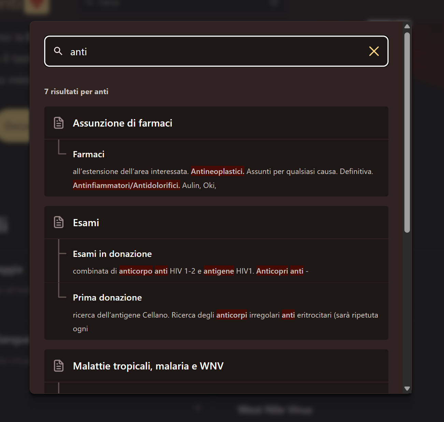Click the highlighted word Antineoplastici
The height and width of the screenshot is (422, 444).
[217, 172]
